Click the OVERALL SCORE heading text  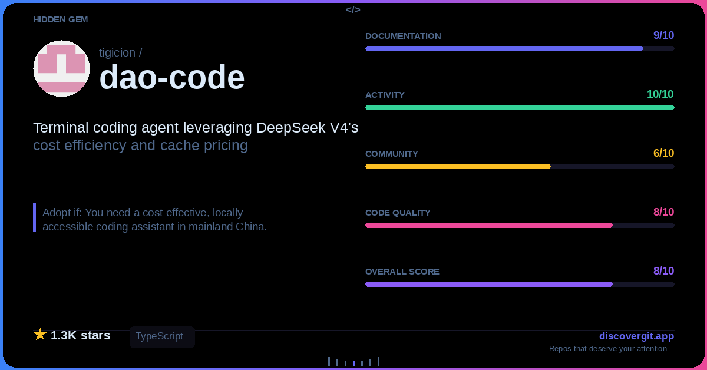tap(402, 272)
